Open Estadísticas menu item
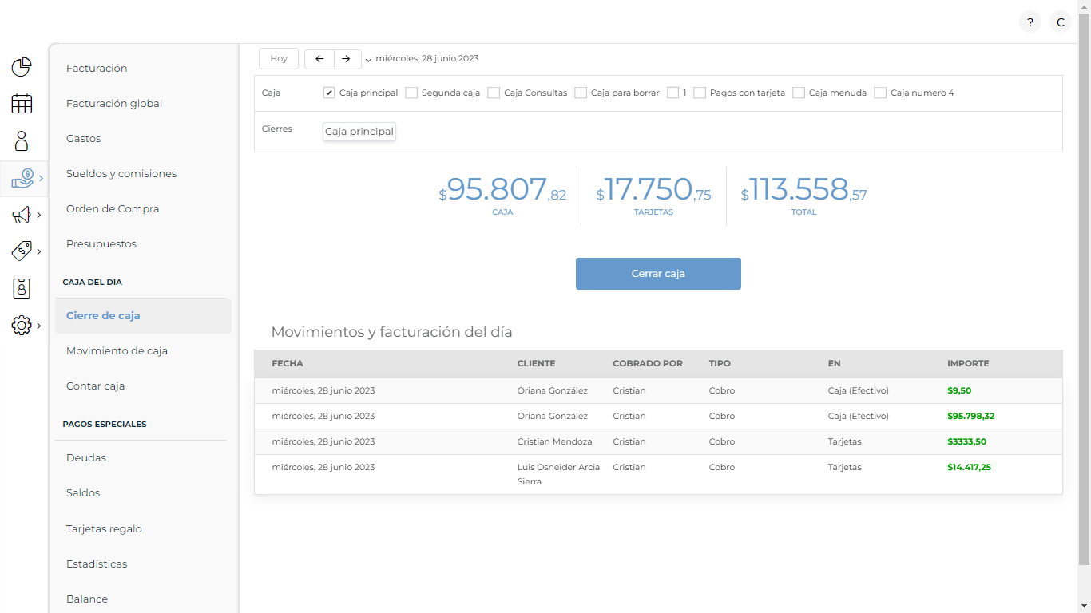Image resolution: width=1091 pixels, height=613 pixels. [97, 564]
